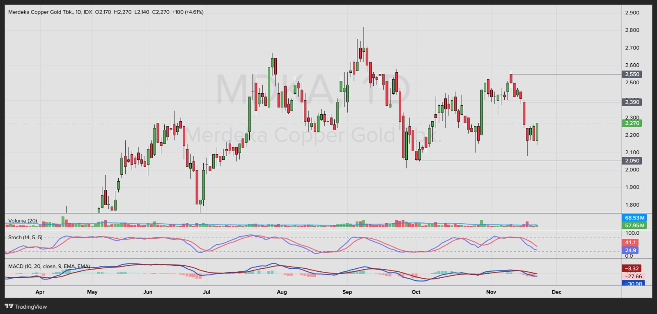Click the Nov date on time axis
The image size is (657, 314).
pyautogui.click(x=491, y=292)
